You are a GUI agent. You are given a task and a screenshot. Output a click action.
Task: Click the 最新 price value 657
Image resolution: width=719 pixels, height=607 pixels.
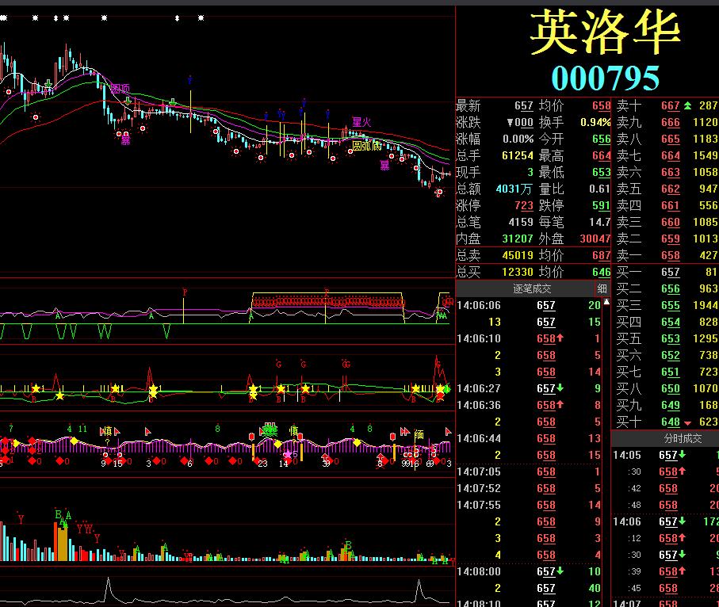click(524, 106)
